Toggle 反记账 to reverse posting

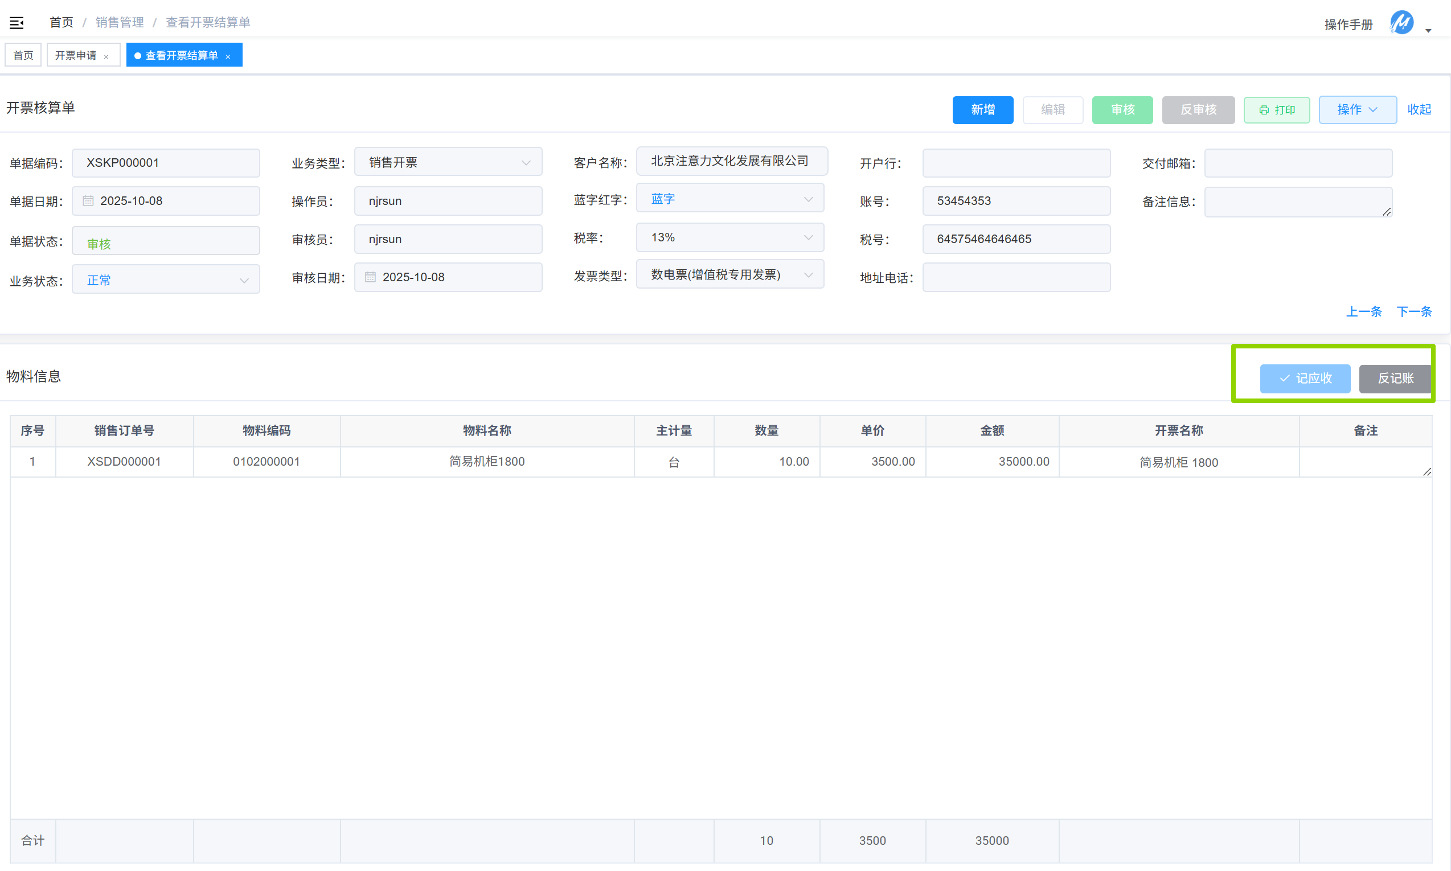1395,379
